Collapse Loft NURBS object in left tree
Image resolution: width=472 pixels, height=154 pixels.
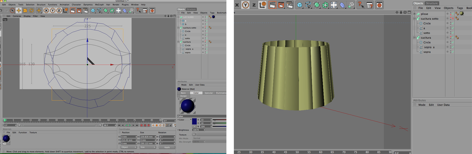click(178, 17)
